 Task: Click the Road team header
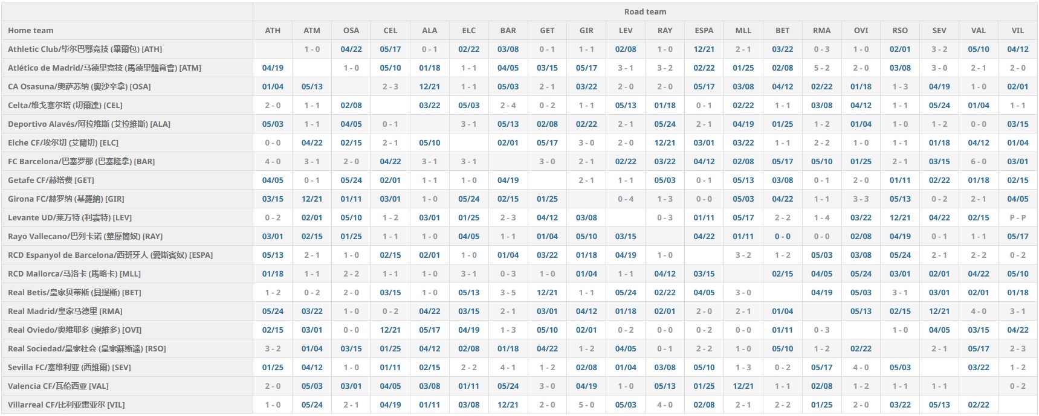pyautogui.click(x=645, y=12)
